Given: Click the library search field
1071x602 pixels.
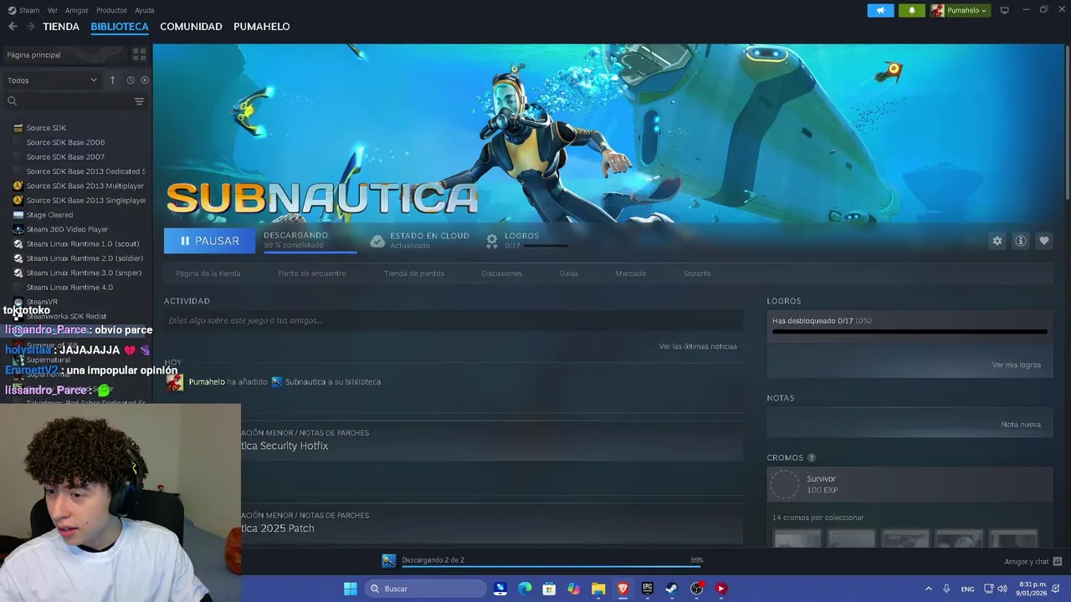Looking at the screenshot, I should (x=67, y=101).
